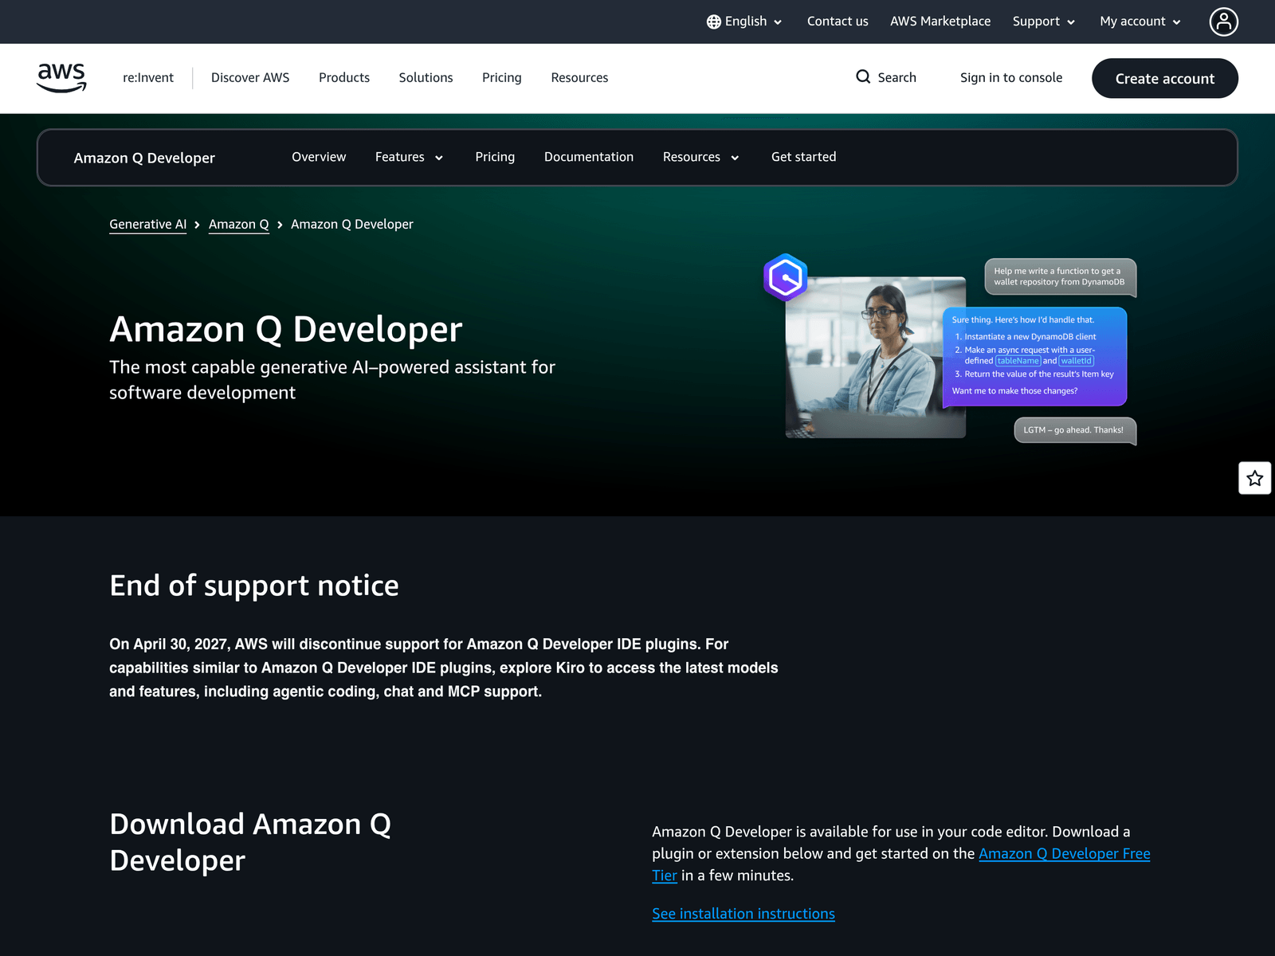1275x956 pixels.
Task: Click the Amazon Q Developer product title
Action: click(144, 158)
